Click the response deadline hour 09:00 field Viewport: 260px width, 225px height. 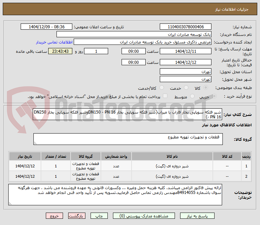click(134, 51)
